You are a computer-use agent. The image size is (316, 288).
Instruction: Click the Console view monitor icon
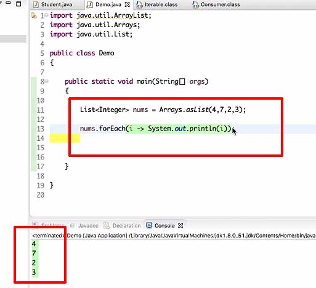[x=149, y=225]
